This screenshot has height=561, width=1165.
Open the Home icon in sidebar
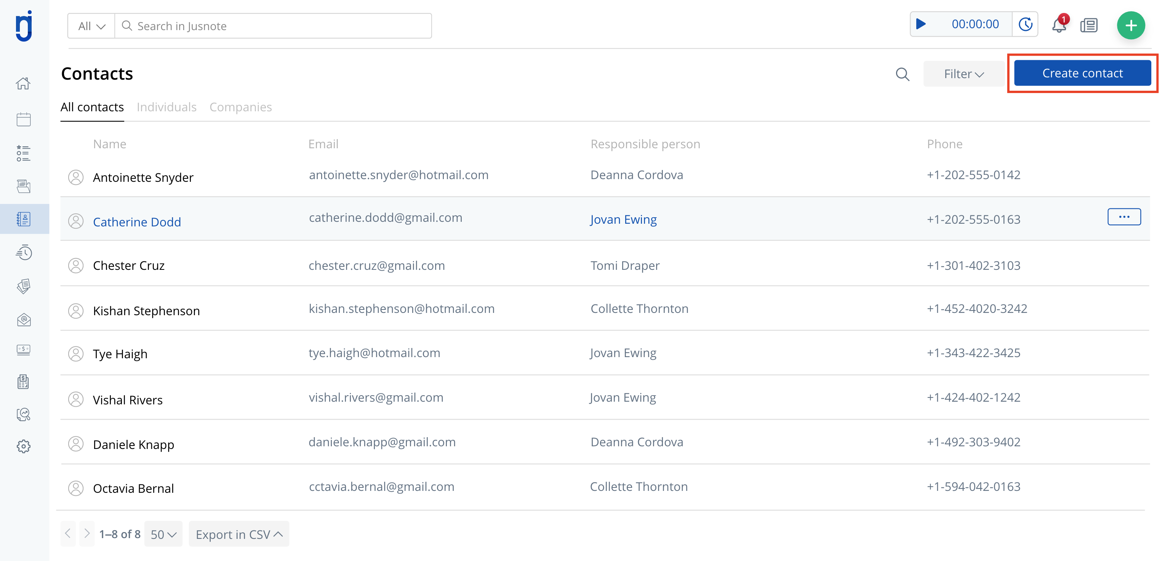point(24,84)
